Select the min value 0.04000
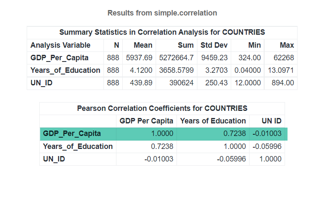Image resolution: width=328 pixels, height=205 pixels. 247,70
